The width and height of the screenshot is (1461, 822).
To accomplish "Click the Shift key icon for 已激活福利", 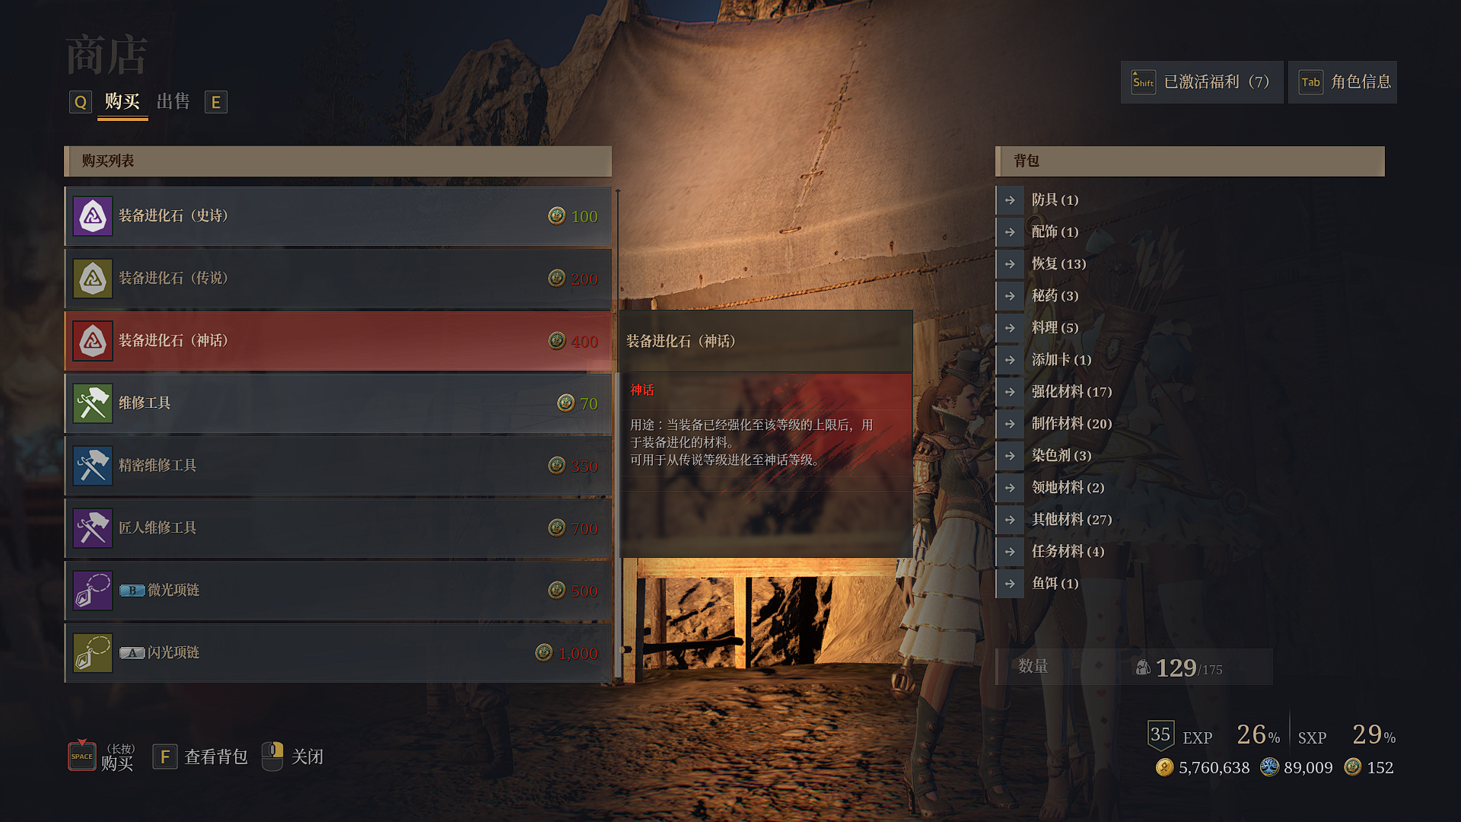I will pos(1144,82).
